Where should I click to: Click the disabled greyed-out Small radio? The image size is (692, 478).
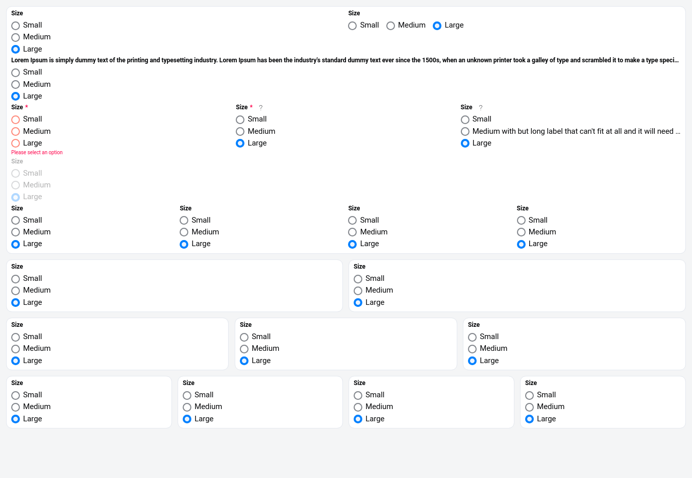16,174
